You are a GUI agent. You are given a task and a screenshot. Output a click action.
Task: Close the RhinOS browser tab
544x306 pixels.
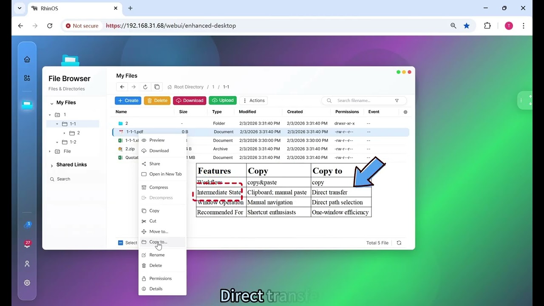tap(116, 8)
